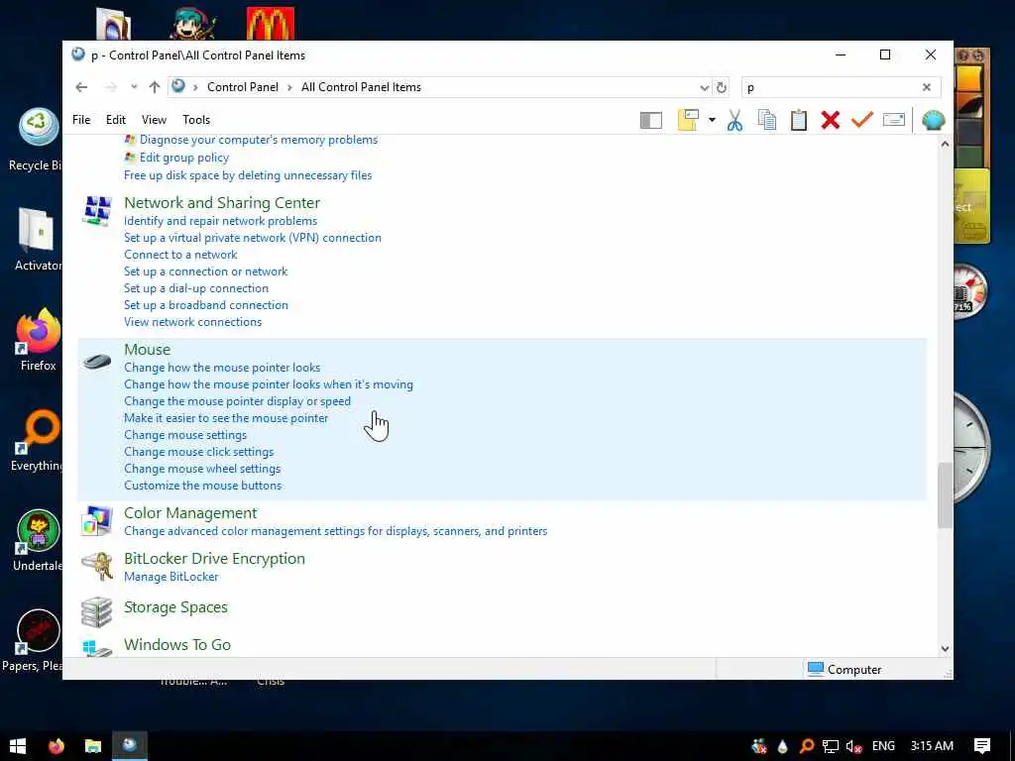
Task: Open Change the mouse pointer display or speed
Action: point(238,401)
